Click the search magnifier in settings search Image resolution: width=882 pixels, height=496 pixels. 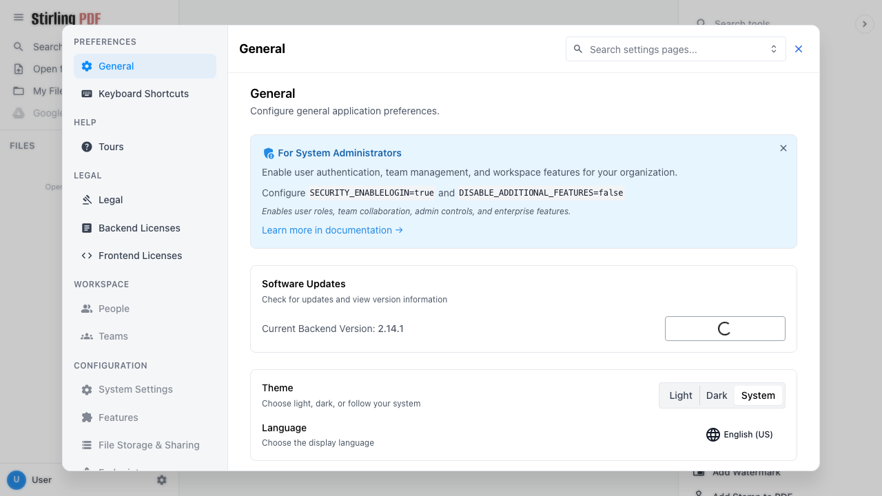[x=578, y=50]
